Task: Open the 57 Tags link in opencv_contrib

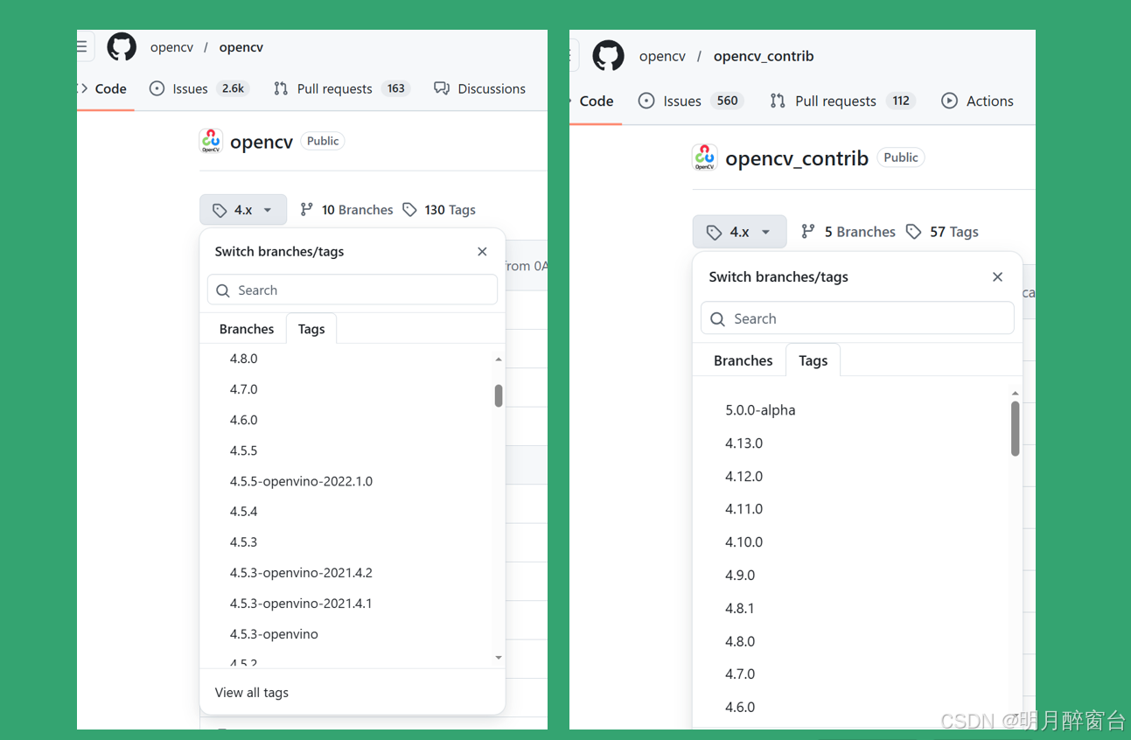Action: click(942, 232)
